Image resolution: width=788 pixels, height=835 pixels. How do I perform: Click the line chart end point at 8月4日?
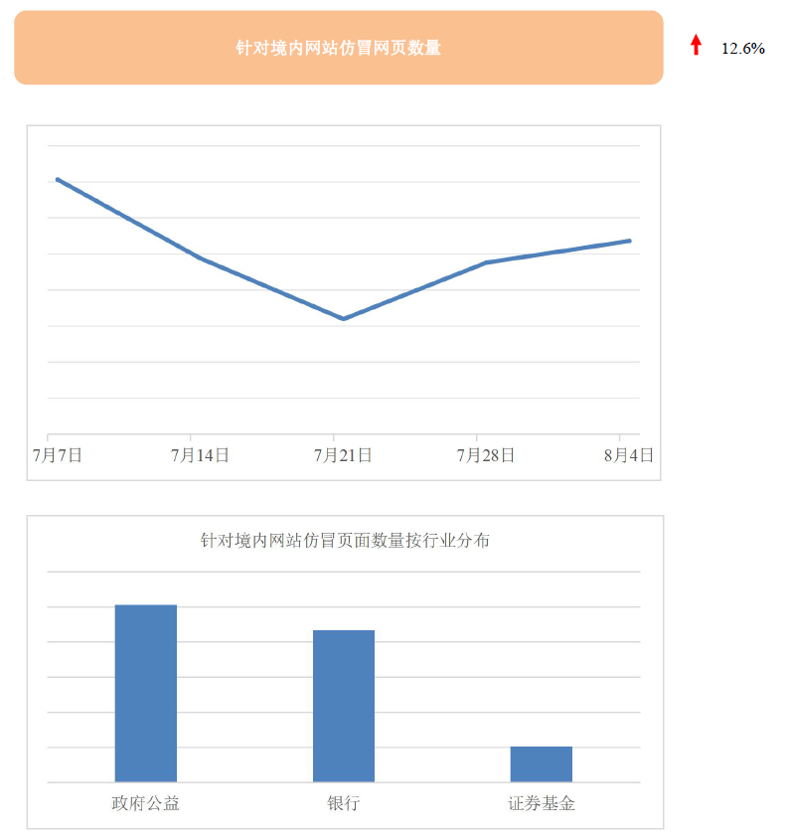[x=630, y=241]
